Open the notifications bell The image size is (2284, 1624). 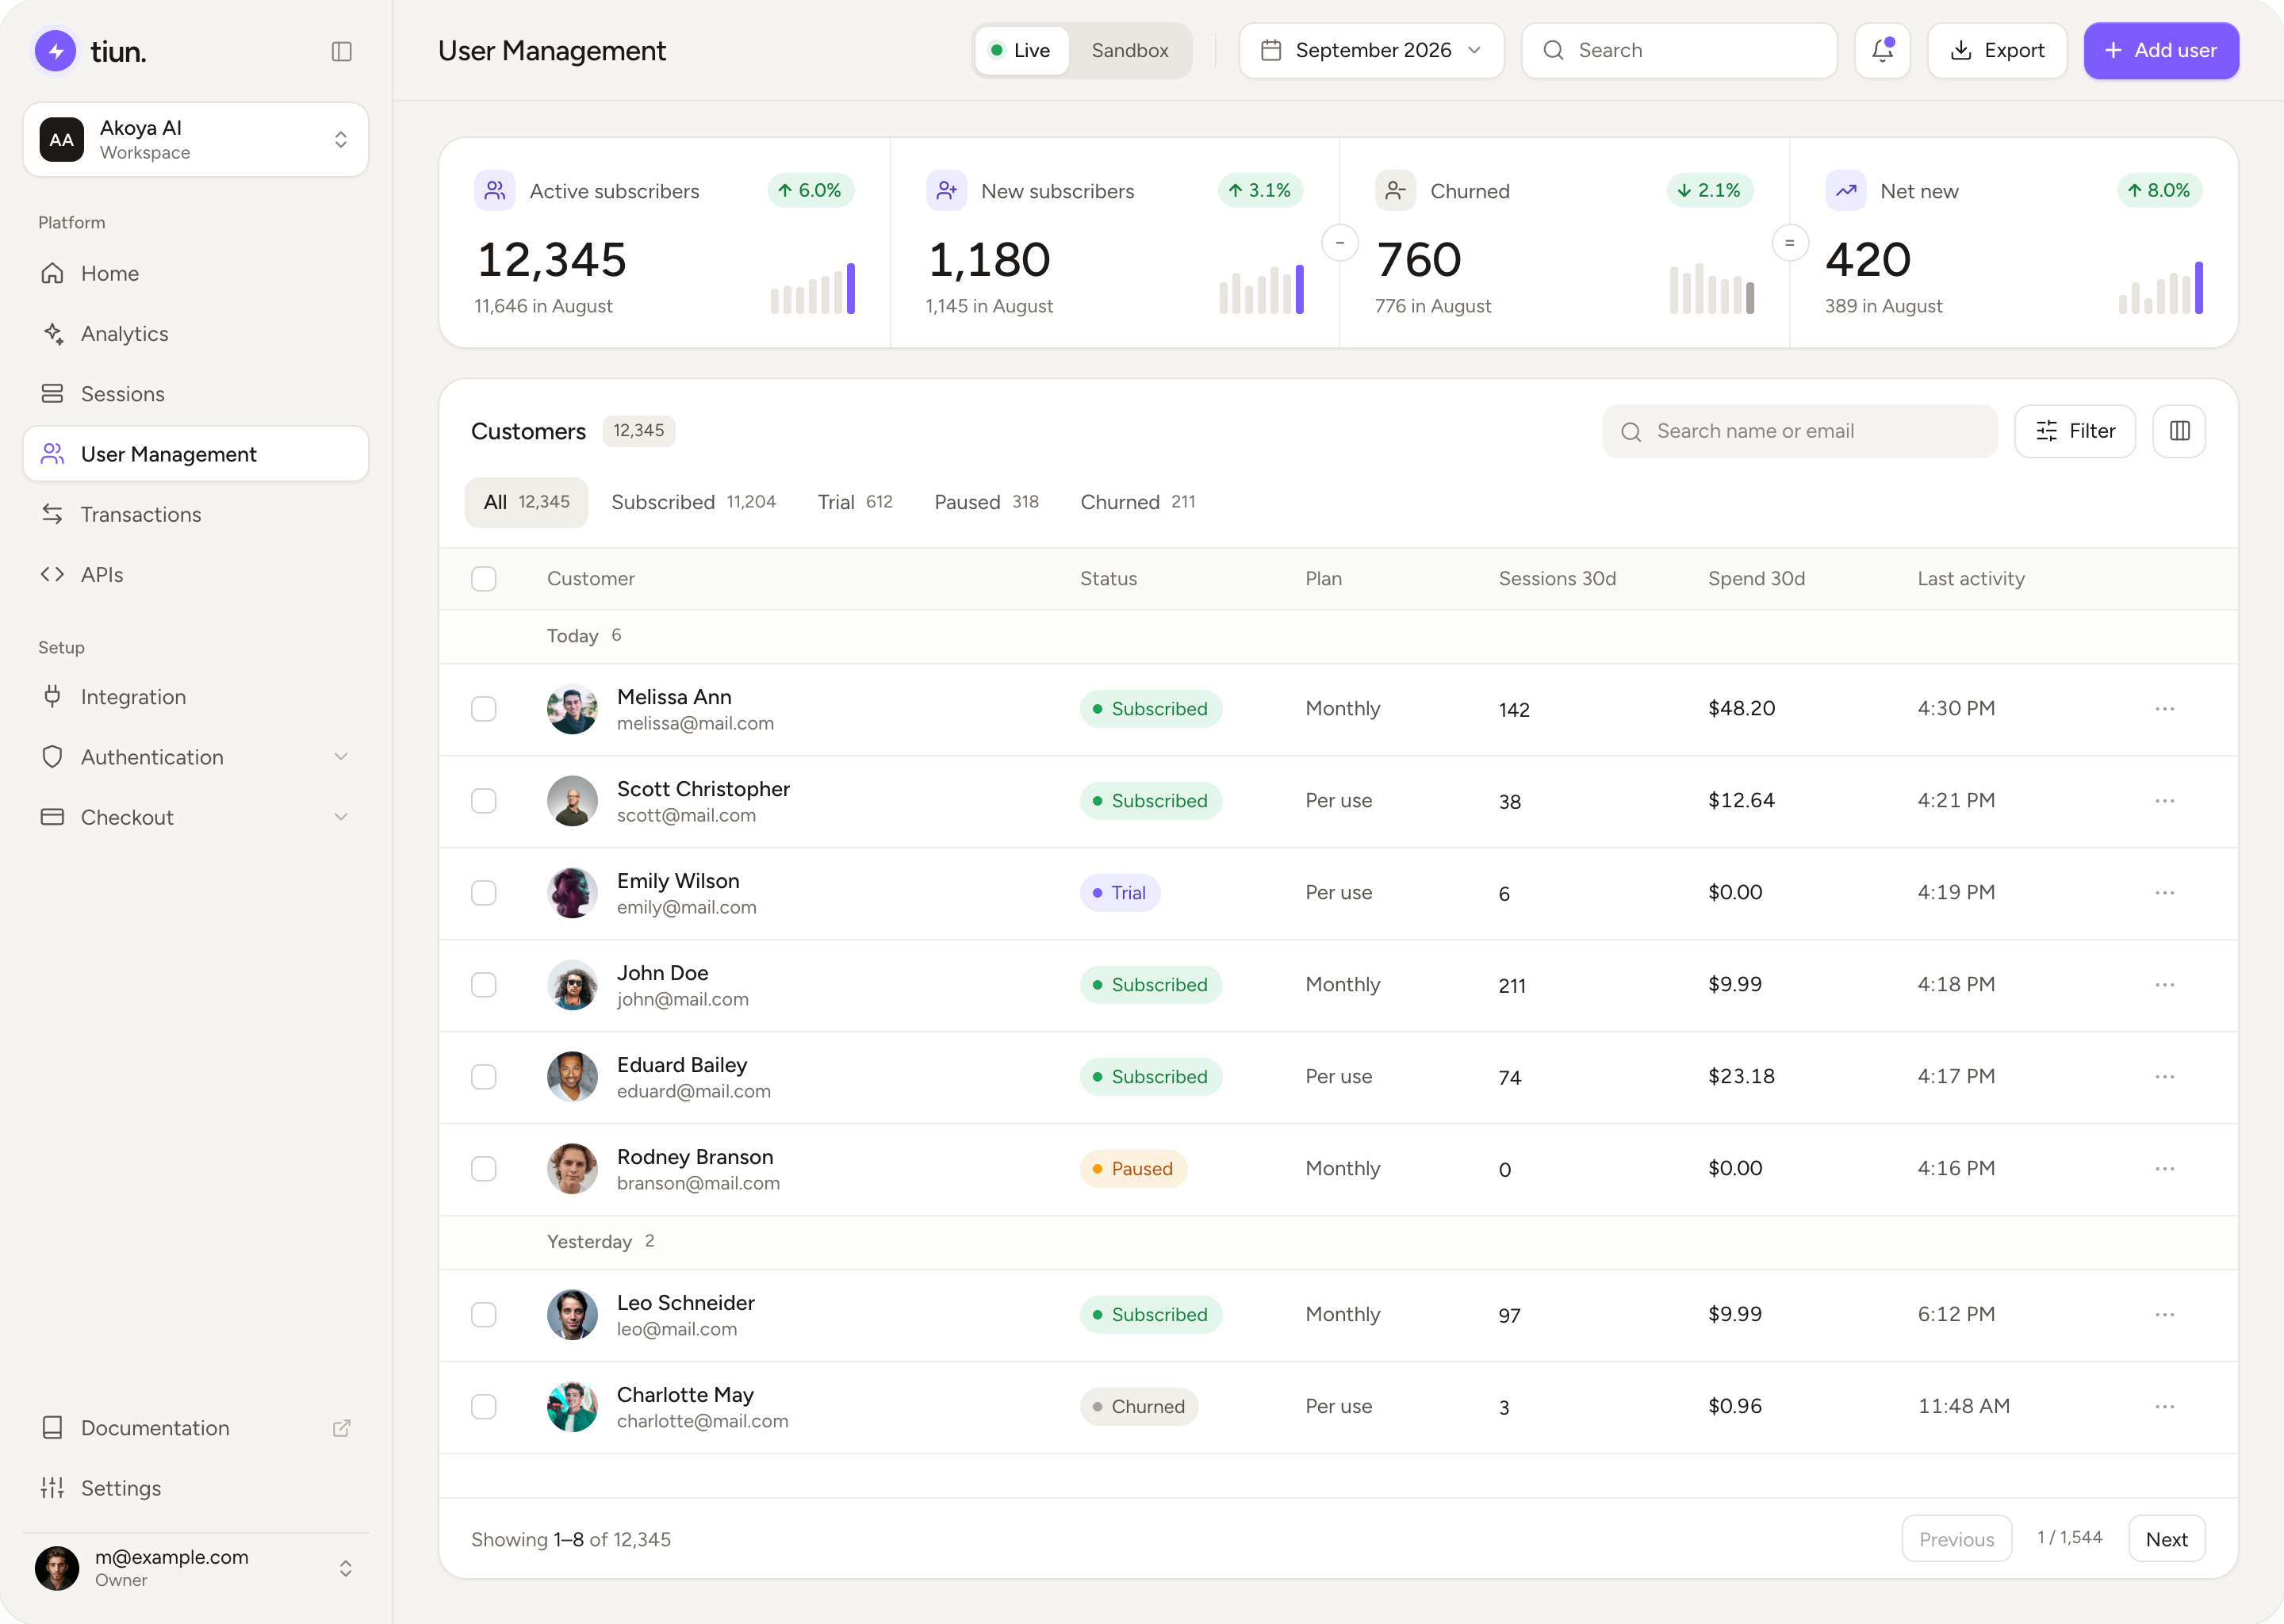tap(1882, 50)
